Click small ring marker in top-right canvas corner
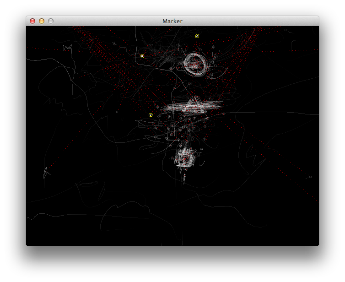Screen dimensions: 345x282 [x=285, y=30]
